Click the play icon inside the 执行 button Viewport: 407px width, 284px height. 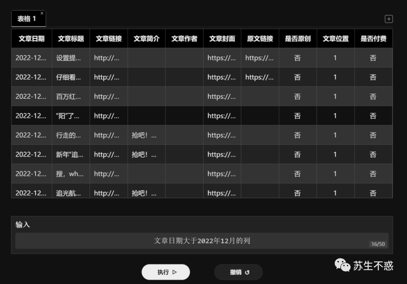coord(174,272)
